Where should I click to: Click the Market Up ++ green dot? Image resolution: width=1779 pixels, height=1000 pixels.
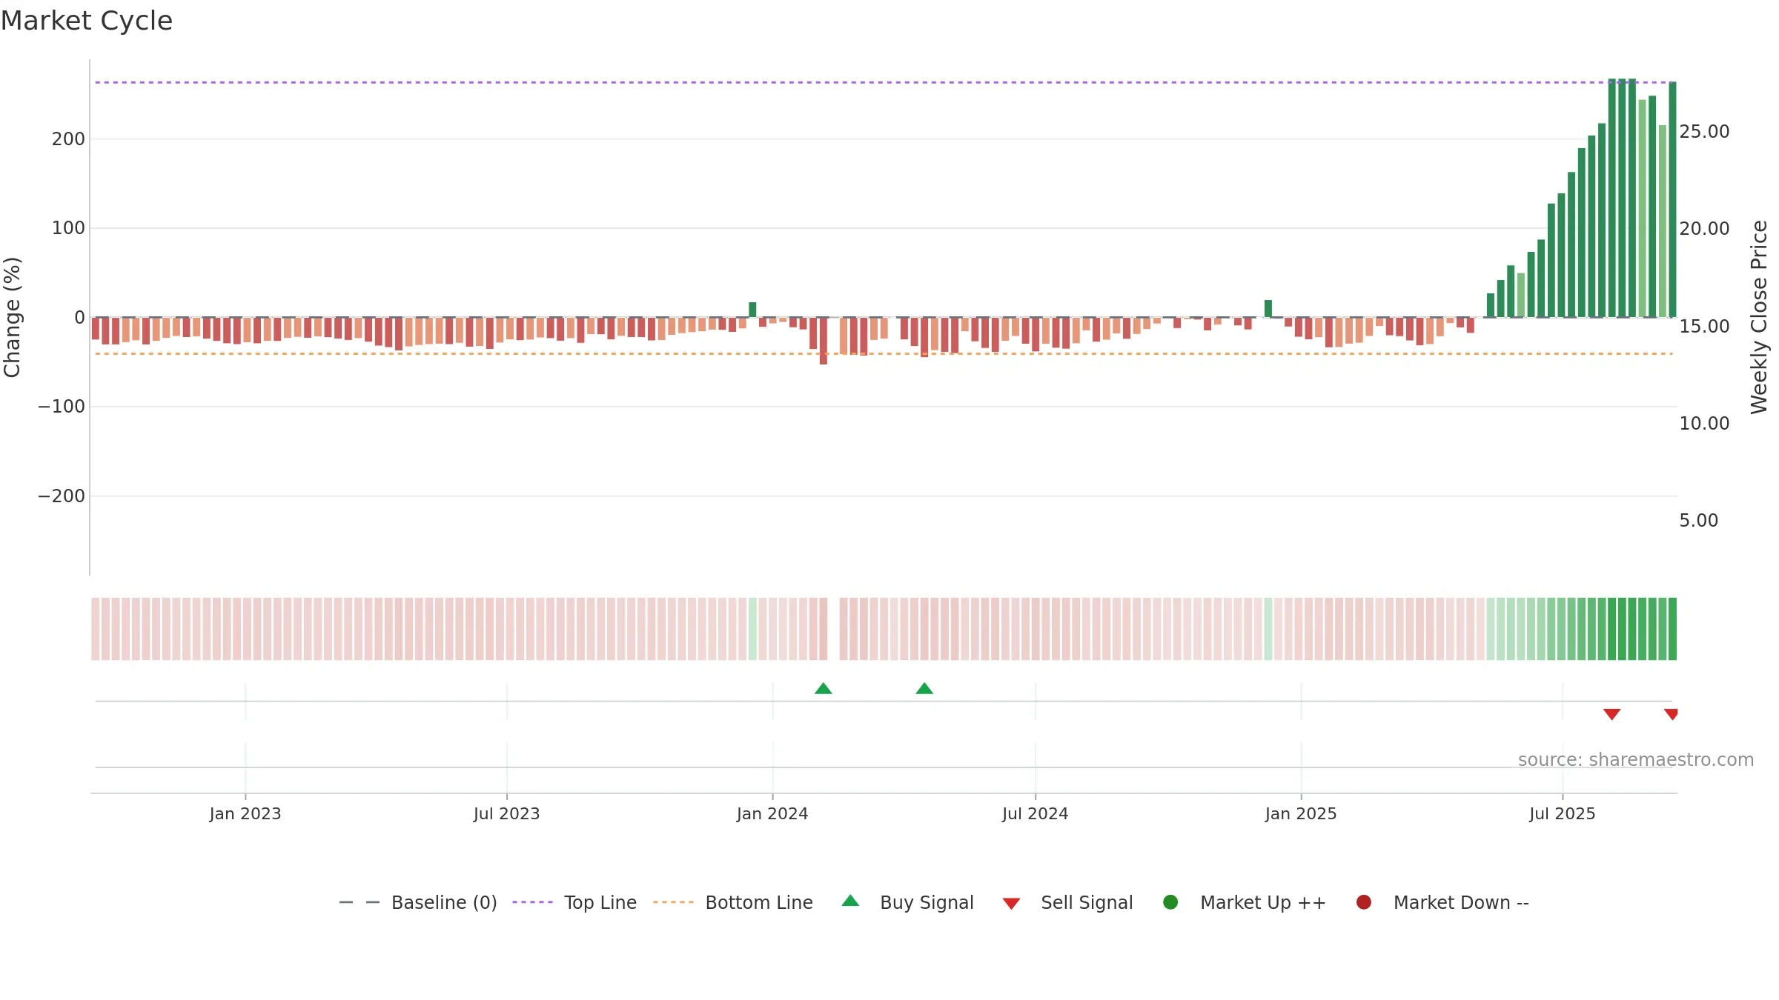click(x=1170, y=902)
